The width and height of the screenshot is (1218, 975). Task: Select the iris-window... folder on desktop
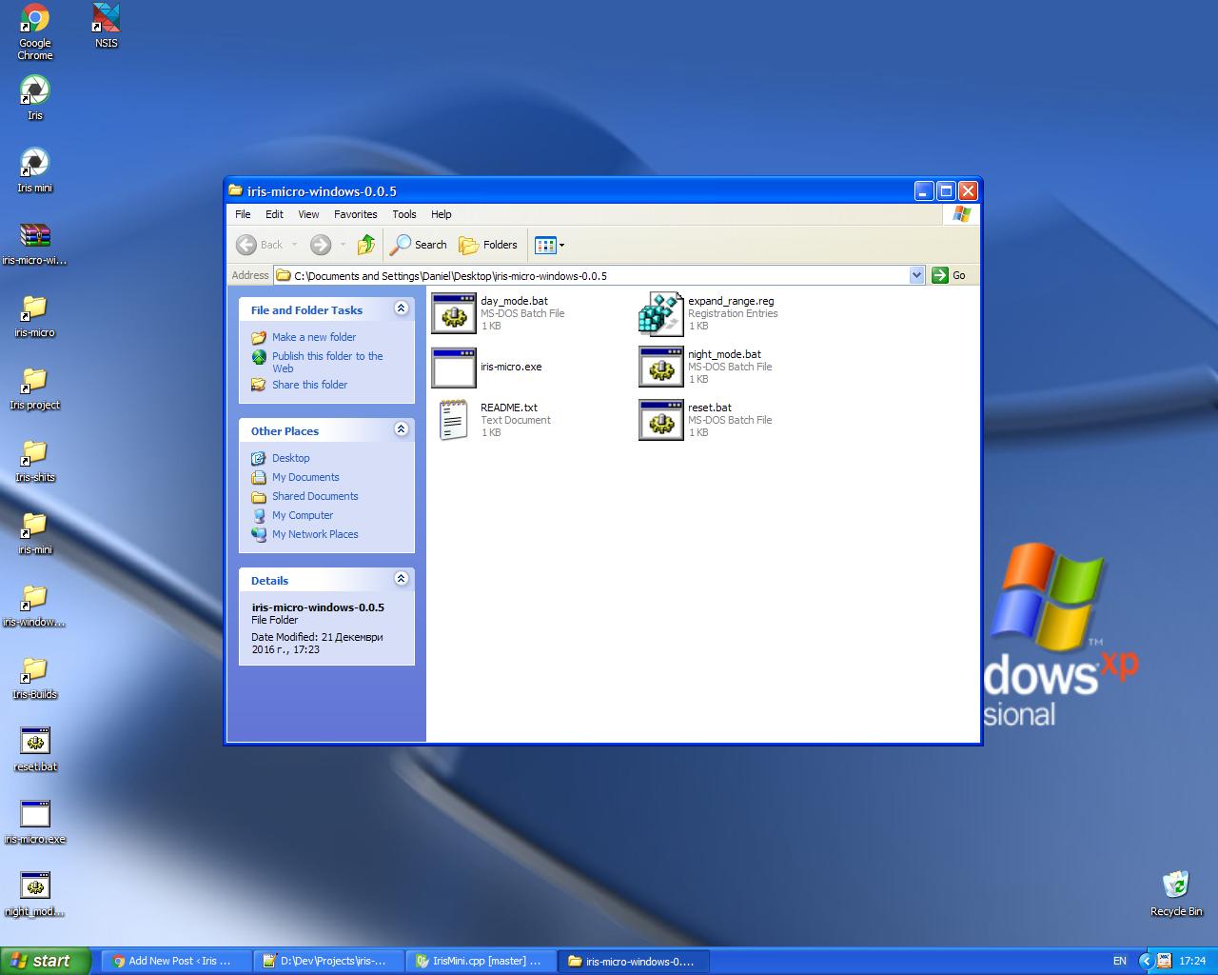(x=35, y=605)
